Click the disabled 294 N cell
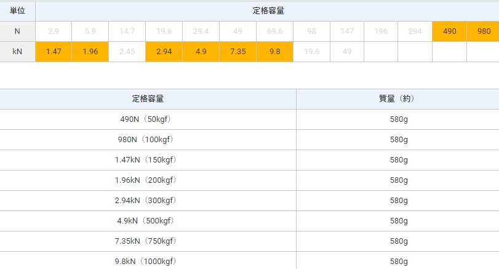The width and height of the screenshot is (499, 269). [x=415, y=31]
